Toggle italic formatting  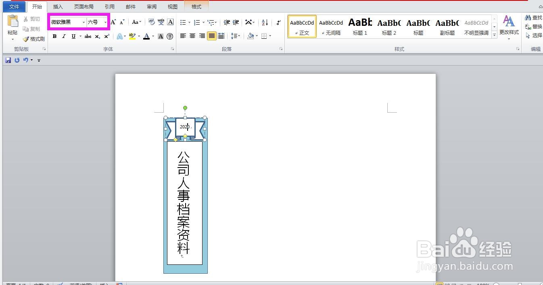pyautogui.click(x=64, y=36)
